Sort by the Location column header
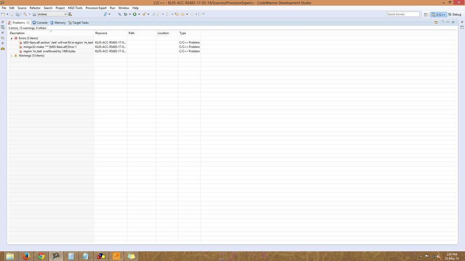Image resolution: width=465 pixels, height=261 pixels. [x=167, y=33]
